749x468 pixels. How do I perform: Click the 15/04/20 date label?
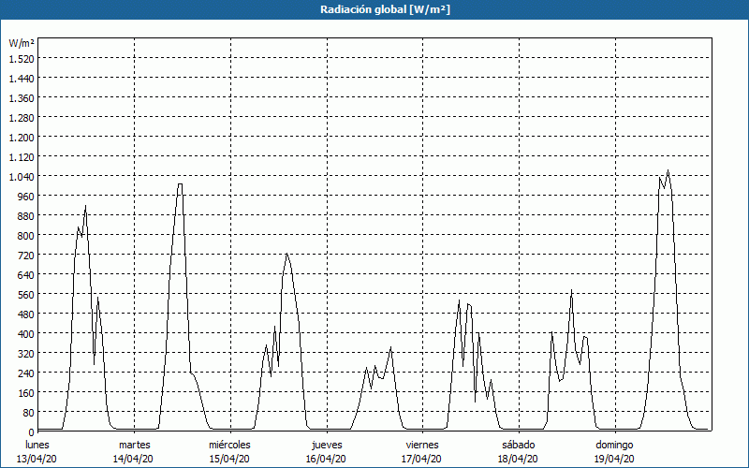pyautogui.click(x=229, y=459)
